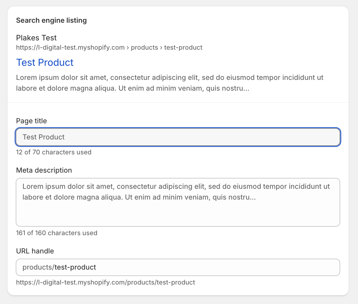Click the full product URL below URL handle
Screen dimensions: 358x304
105,282
